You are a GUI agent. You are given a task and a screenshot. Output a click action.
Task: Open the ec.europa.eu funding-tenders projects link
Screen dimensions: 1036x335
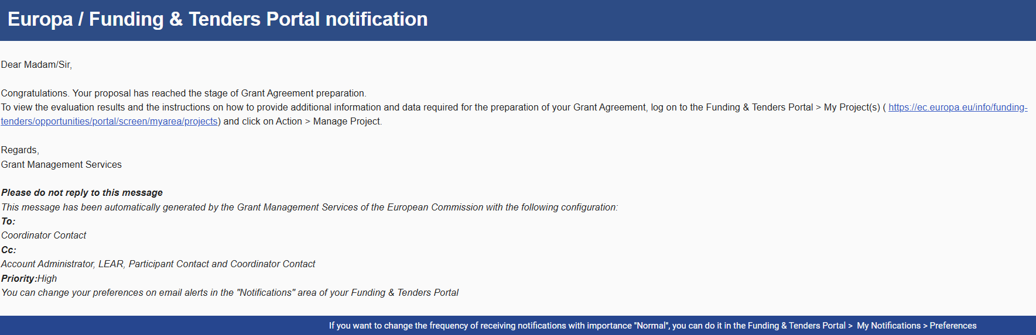click(x=958, y=108)
